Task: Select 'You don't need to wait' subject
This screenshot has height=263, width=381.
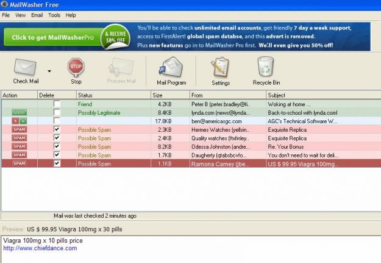Action: click(x=303, y=155)
